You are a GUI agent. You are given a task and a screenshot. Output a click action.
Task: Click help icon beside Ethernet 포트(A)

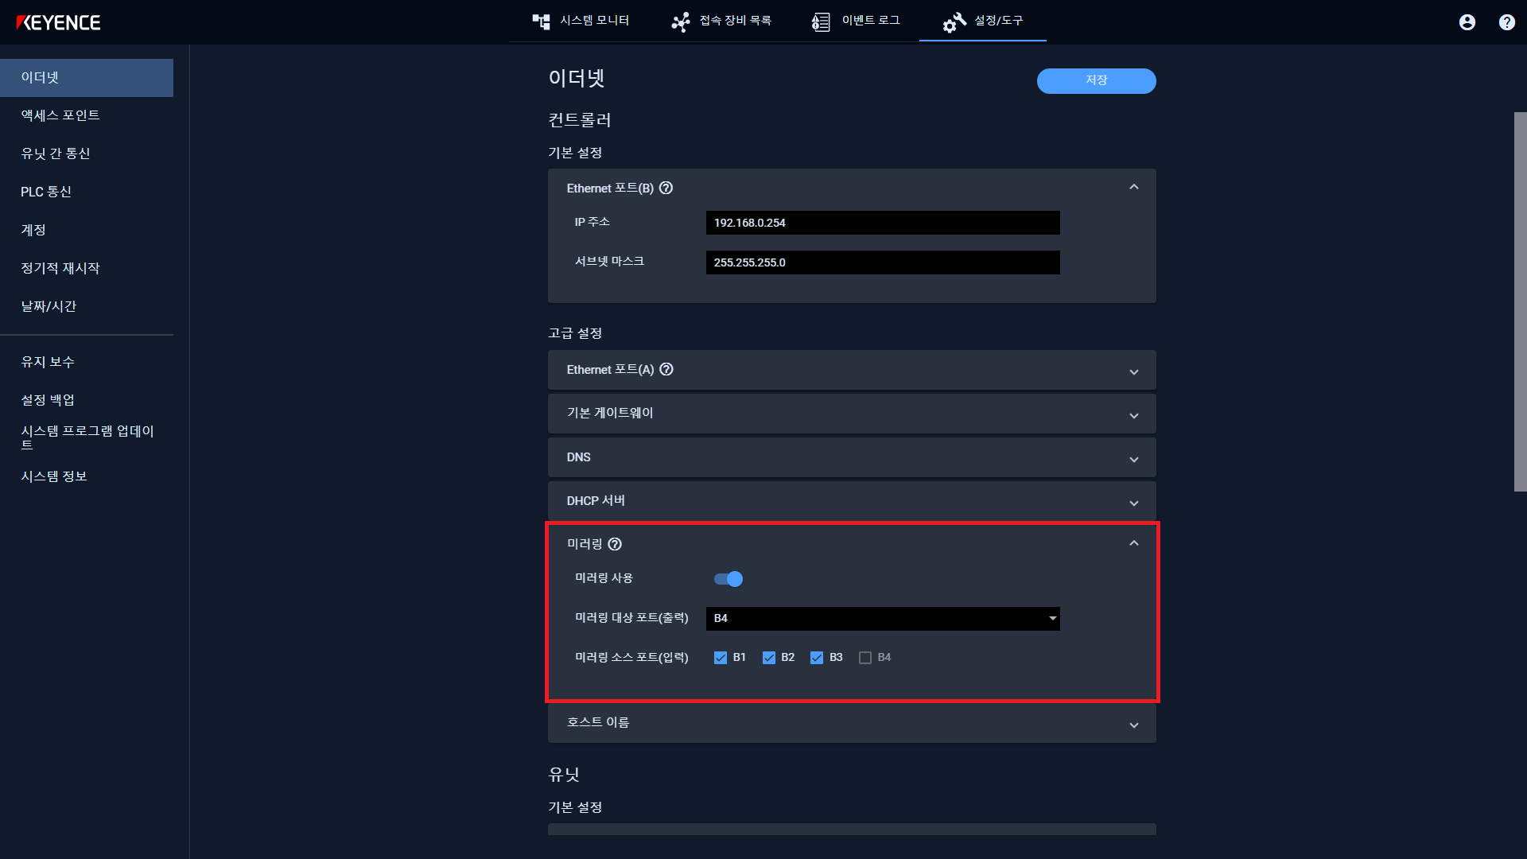click(666, 369)
